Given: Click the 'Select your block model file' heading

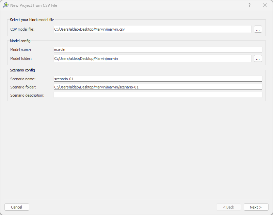Looking at the screenshot, I should [32, 20].
